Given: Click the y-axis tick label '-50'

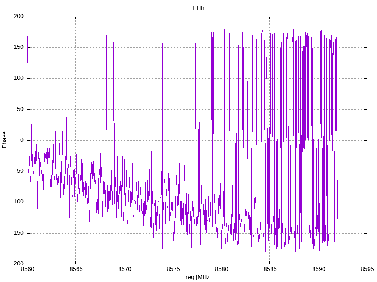Looking at the screenshot, I should (20, 171).
